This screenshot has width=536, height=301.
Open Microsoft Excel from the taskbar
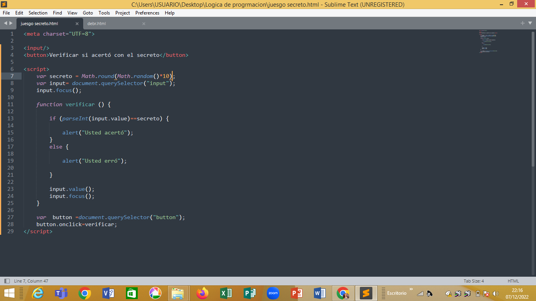(x=226, y=293)
